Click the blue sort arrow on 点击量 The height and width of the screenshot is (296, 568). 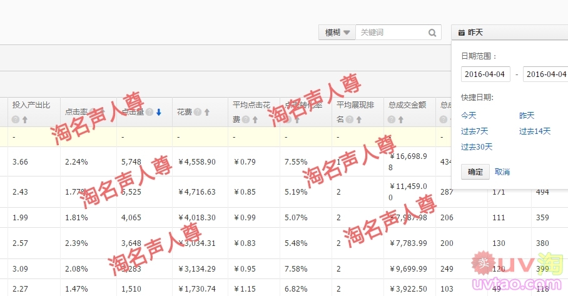159,113
